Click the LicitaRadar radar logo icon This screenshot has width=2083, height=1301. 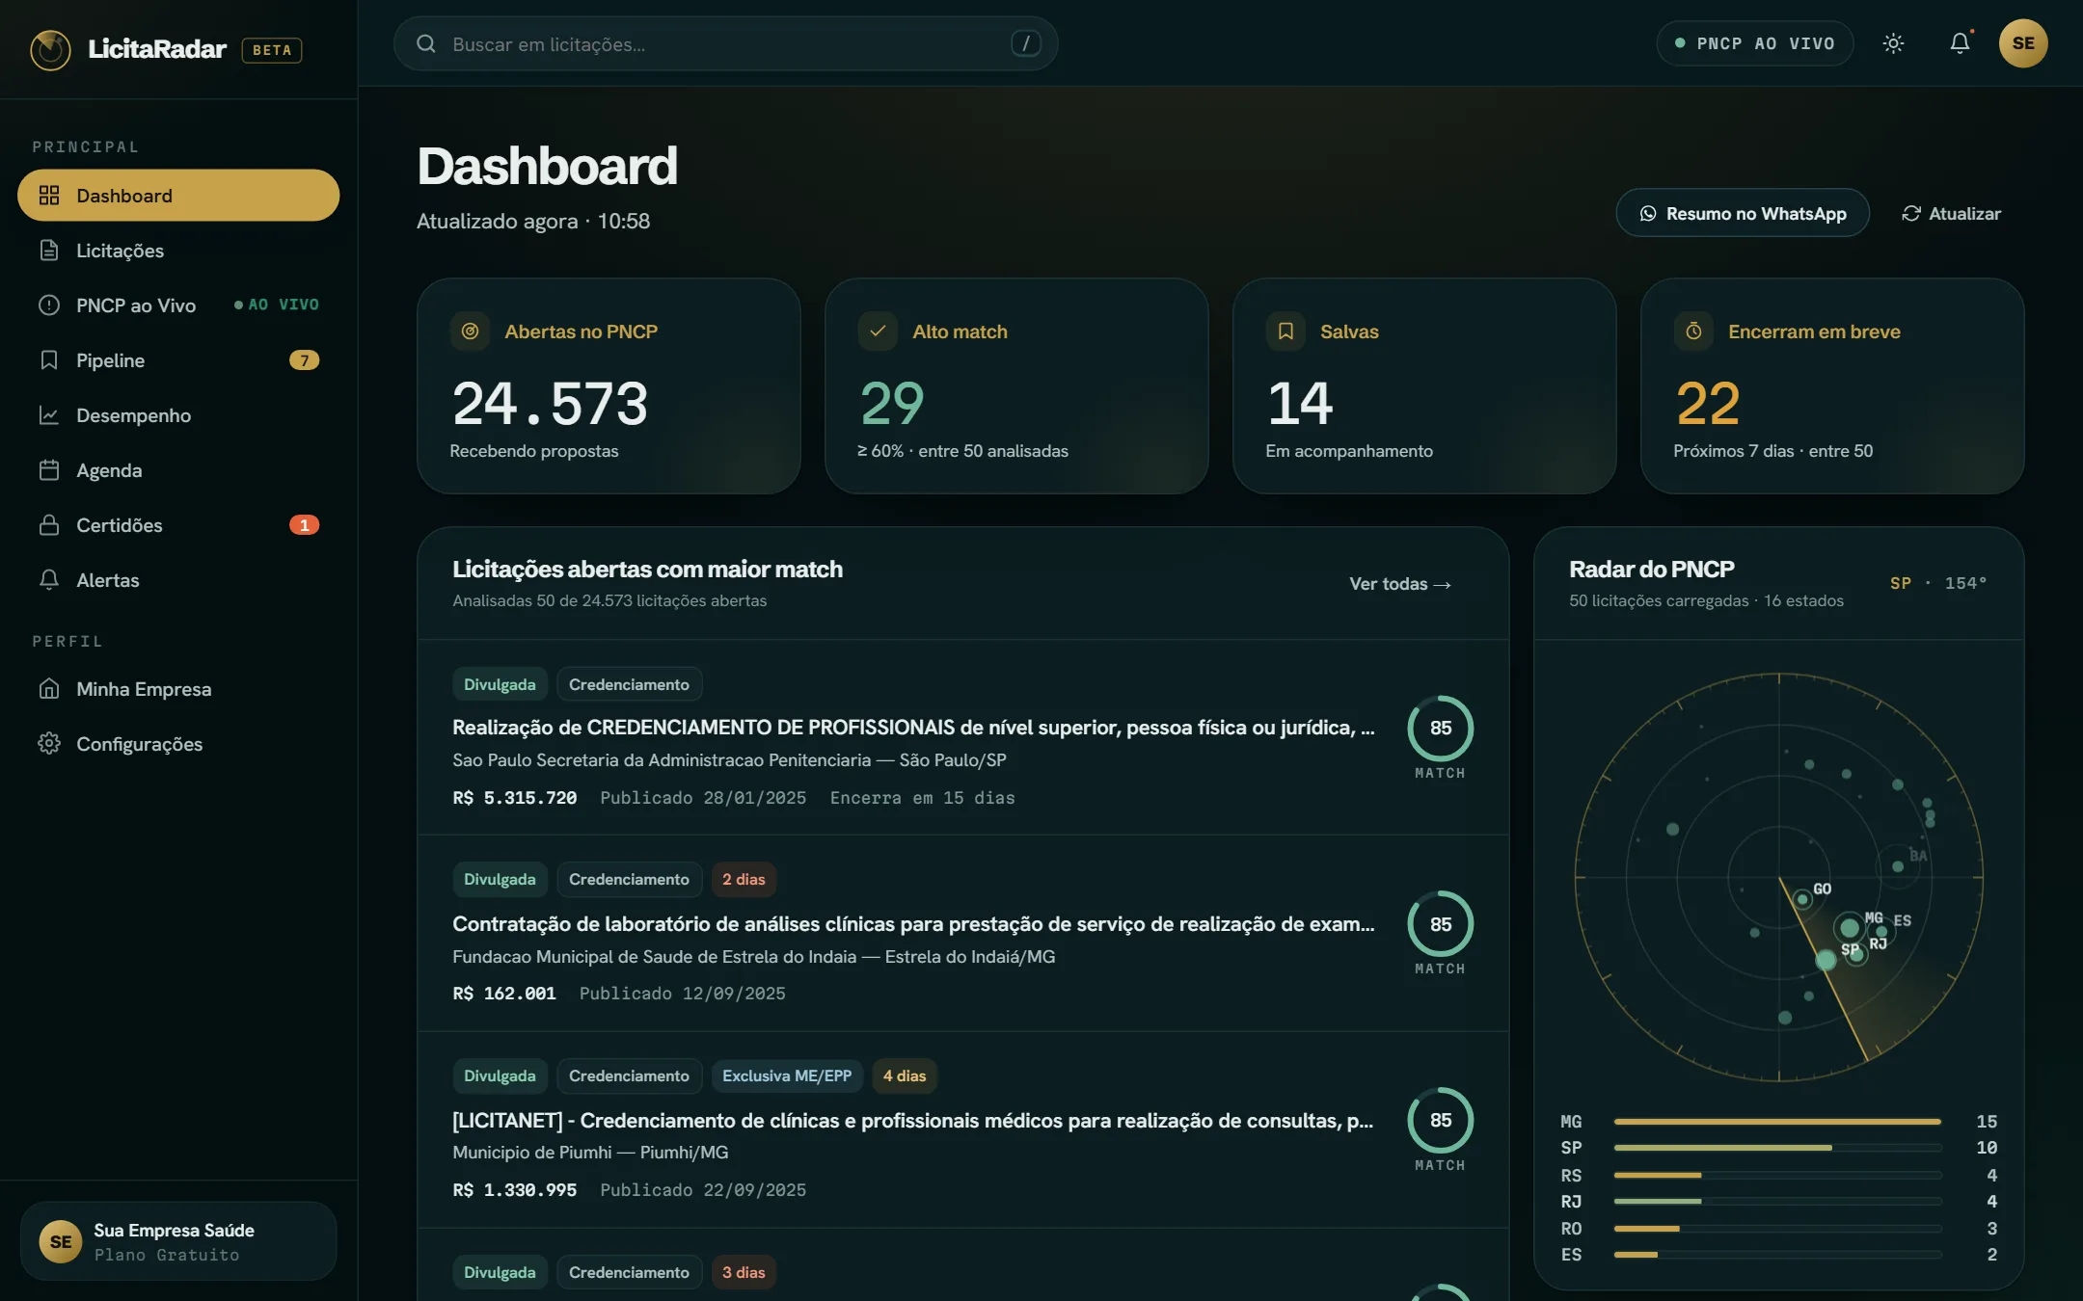click(x=50, y=49)
